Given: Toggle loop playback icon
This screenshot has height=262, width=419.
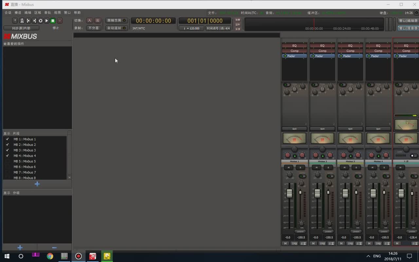Looking at the screenshot, I should 41,21.
